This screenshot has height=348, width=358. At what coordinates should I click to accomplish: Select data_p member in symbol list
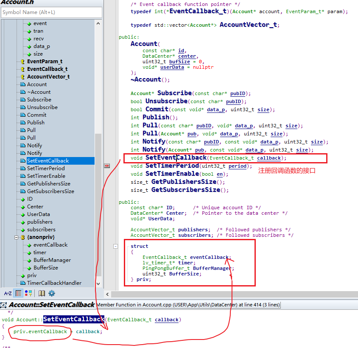click(x=42, y=46)
